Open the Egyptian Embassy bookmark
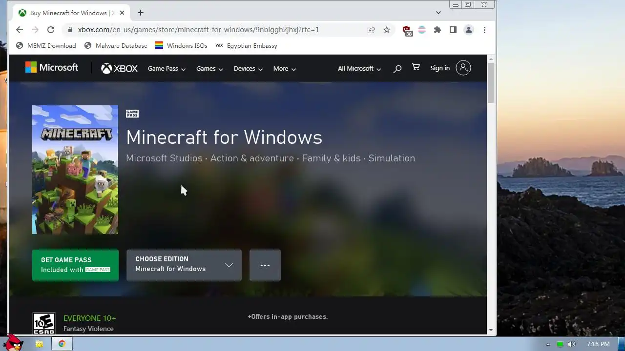The image size is (625, 351). 246,45
